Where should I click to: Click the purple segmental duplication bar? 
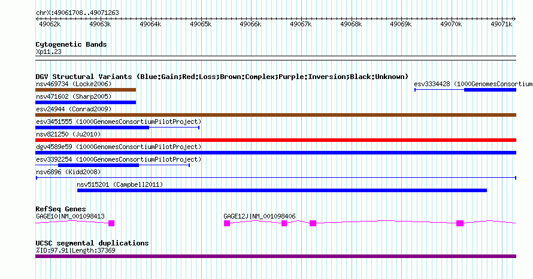point(275,256)
